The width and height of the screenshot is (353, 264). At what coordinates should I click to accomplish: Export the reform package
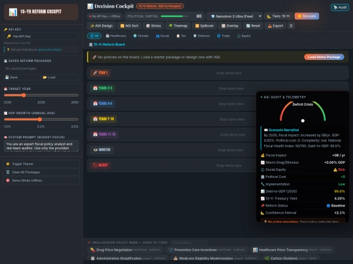pyautogui.click(x=275, y=26)
